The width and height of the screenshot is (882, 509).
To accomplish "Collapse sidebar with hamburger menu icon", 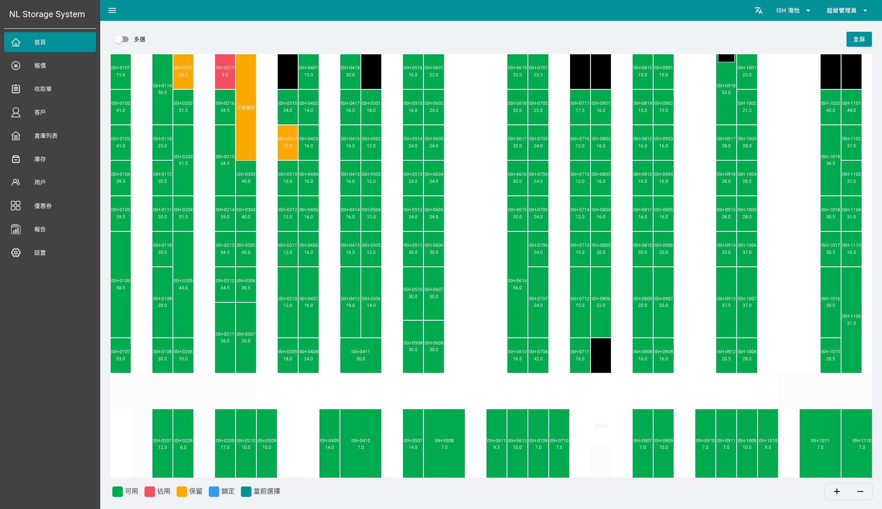I will 112,10.
